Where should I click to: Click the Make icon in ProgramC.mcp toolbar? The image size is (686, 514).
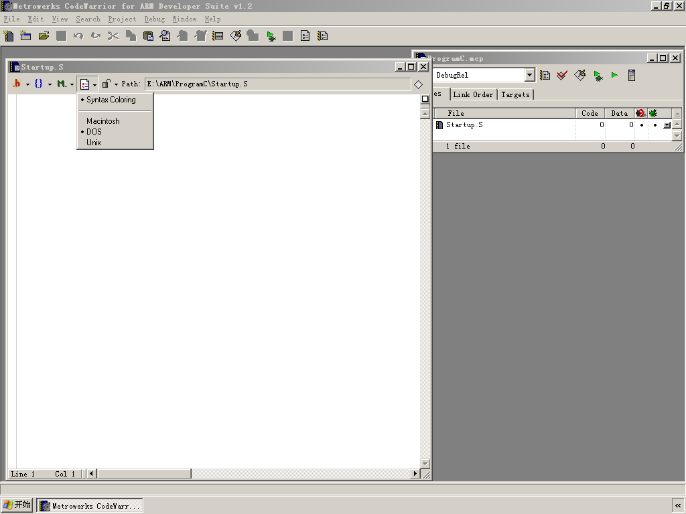pyautogui.click(x=580, y=75)
